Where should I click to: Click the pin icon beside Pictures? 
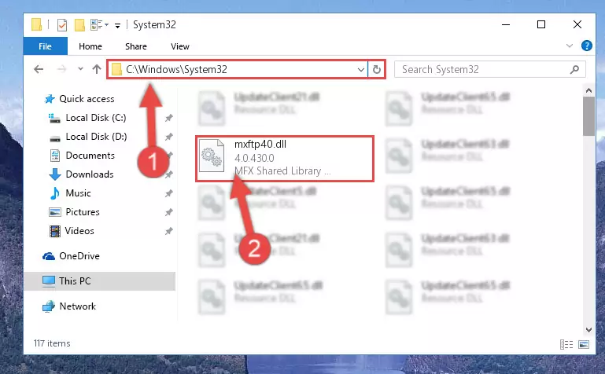[x=168, y=213]
